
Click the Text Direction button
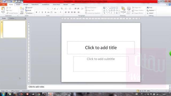91,8
